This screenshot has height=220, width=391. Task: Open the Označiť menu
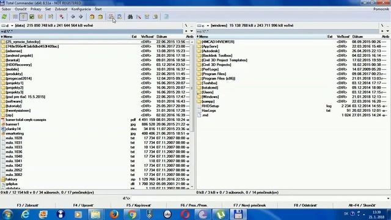pos(21,9)
